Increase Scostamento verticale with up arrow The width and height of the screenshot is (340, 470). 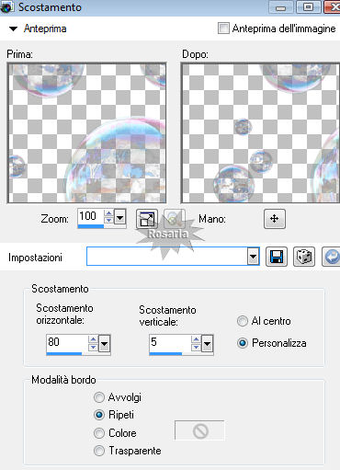pyautogui.click(x=196, y=339)
